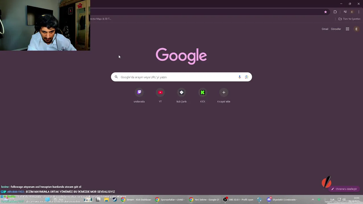Open the Chrome extensions puzzle icon
This screenshot has width=363, height=204.
(335, 12)
